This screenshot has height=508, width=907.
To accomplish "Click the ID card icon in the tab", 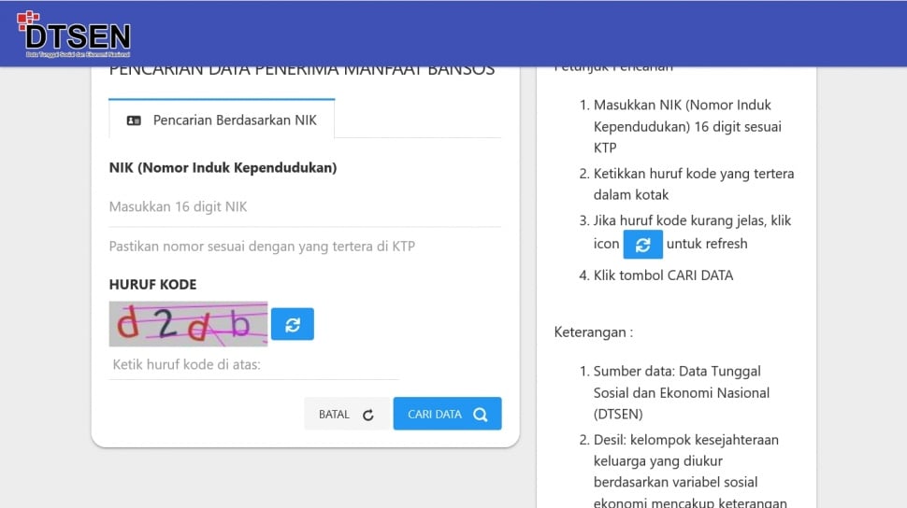I will 134,120.
